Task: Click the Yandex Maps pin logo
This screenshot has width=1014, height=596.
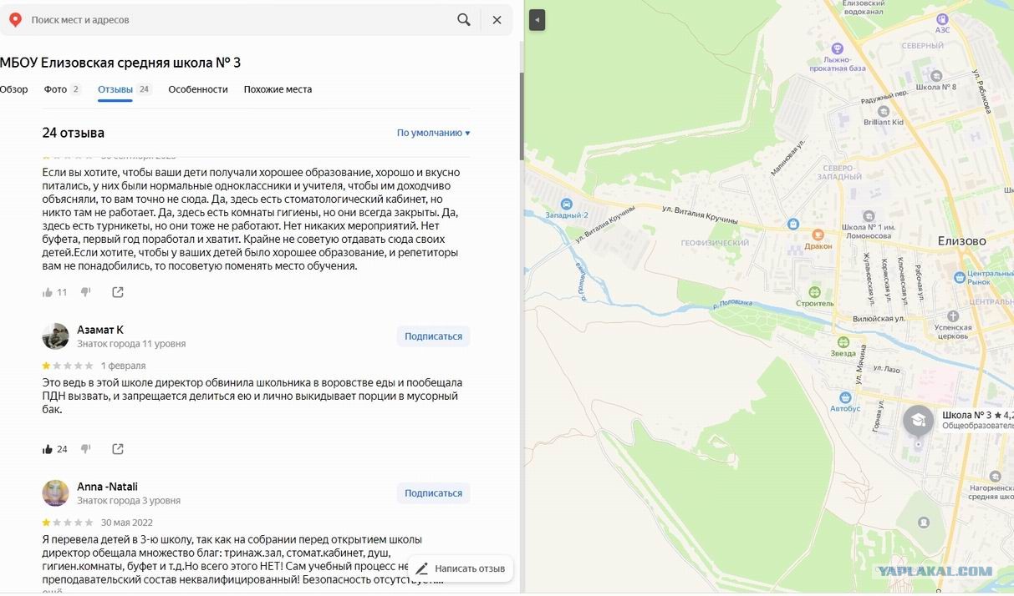Action: coord(14,19)
